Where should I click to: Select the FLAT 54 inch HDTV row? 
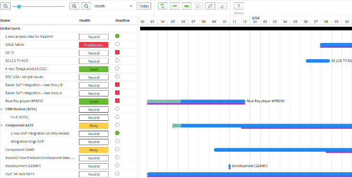(68, 174)
